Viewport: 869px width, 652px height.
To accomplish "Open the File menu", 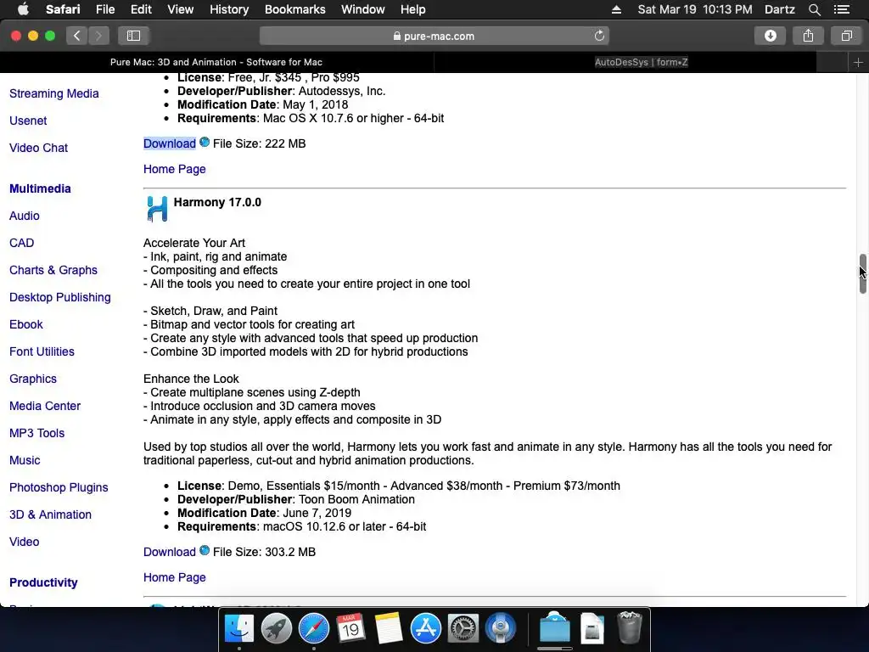I will (x=104, y=9).
